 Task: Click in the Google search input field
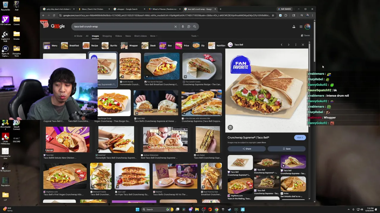(x=123, y=27)
